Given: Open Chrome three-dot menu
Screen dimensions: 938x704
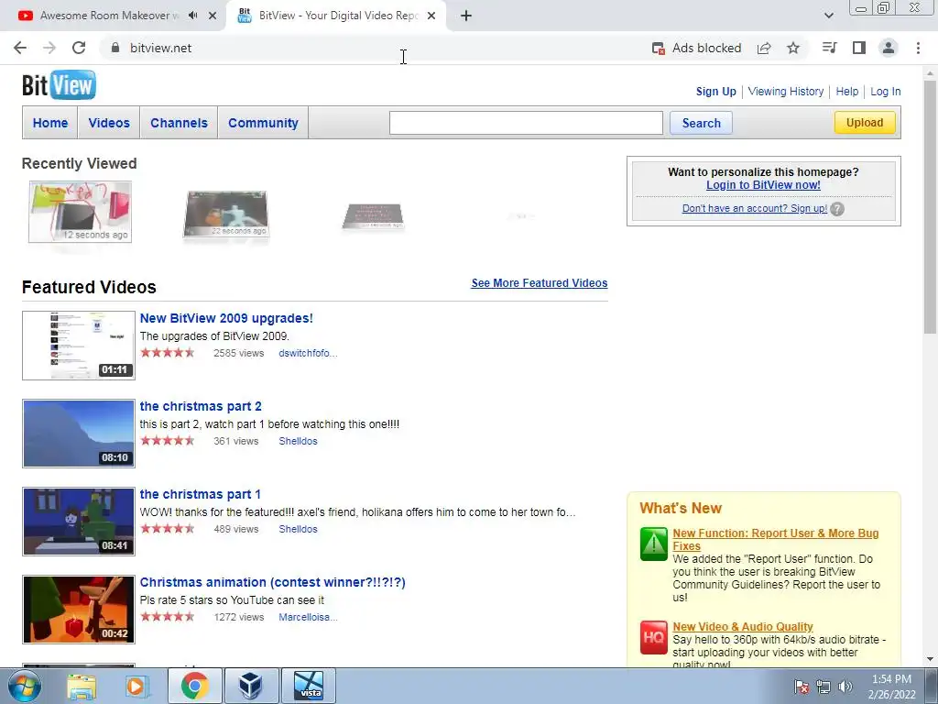Looking at the screenshot, I should 918,48.
